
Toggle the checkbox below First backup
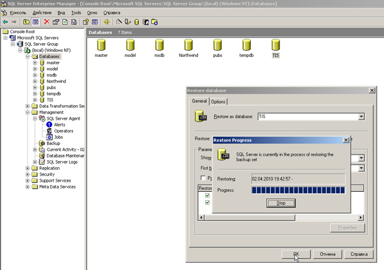pyautogui.click(x=204, y=178)
